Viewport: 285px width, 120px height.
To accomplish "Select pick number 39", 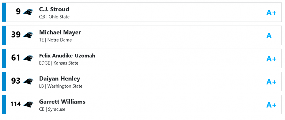I will pos(16,35).
